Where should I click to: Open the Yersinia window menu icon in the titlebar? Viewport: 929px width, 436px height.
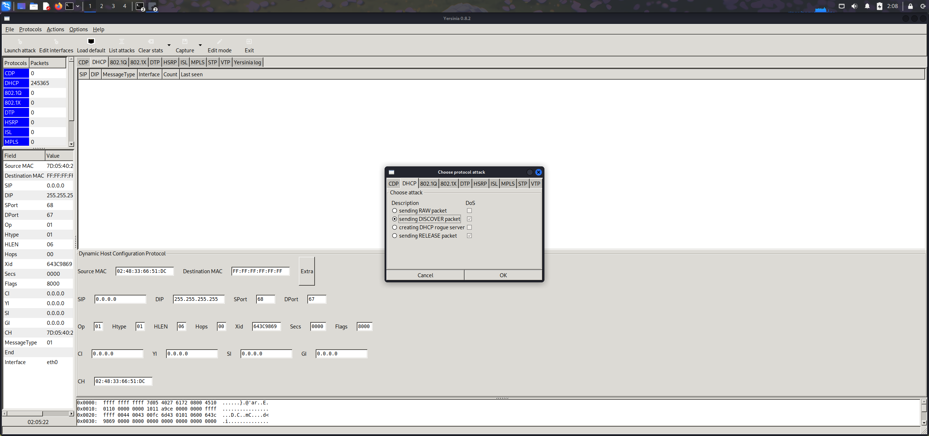point(7,19)
